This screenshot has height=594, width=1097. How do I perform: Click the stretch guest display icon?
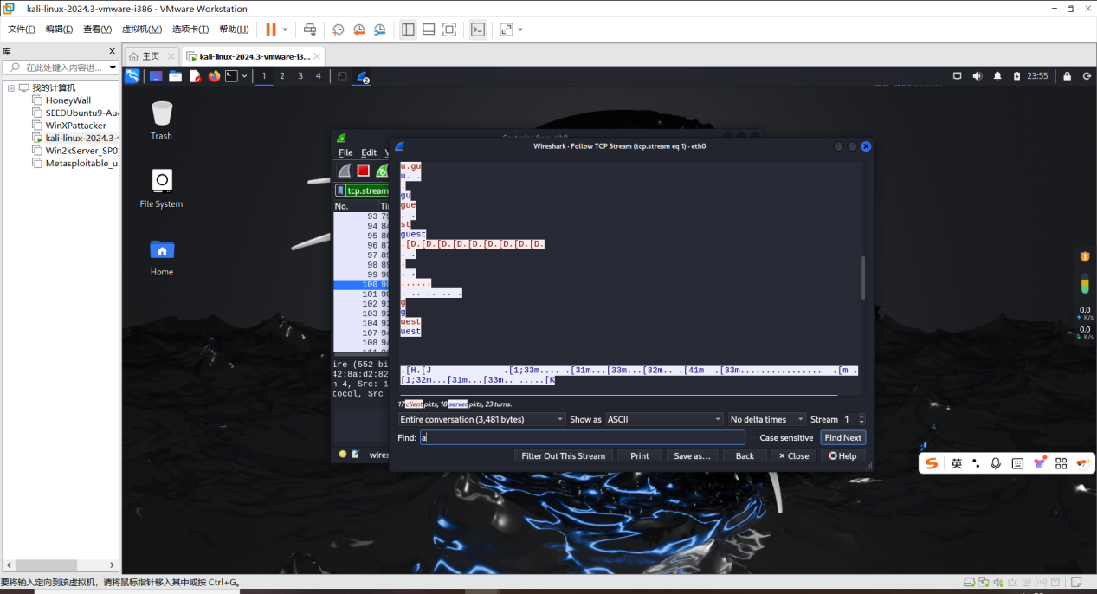507,29
